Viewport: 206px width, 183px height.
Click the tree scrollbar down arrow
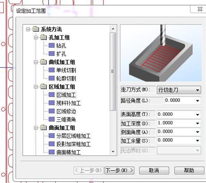pos(113,152)
